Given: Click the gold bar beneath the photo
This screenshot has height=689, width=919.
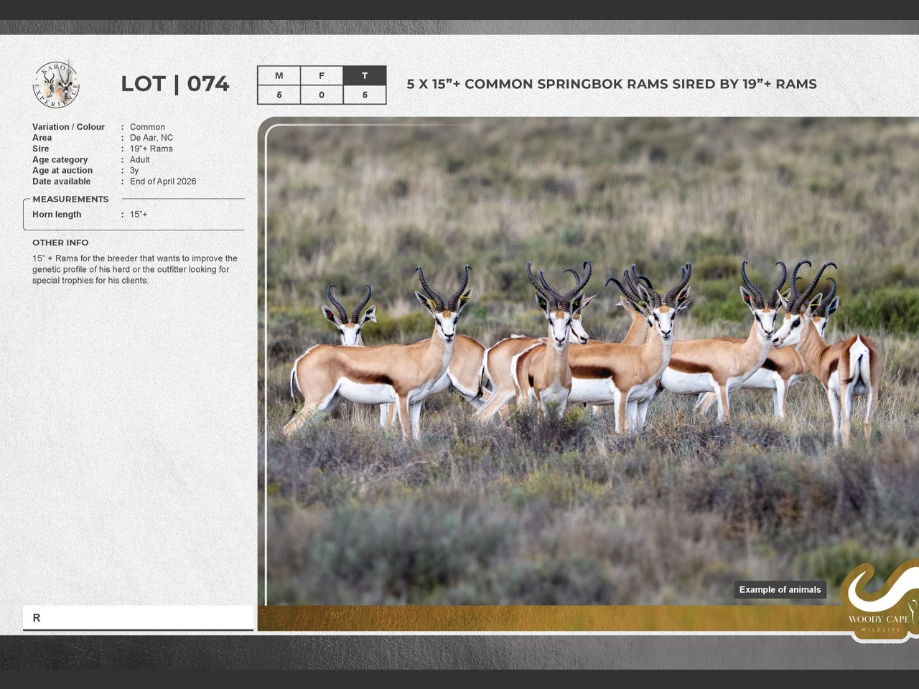Looking at the screenshot, I should 546,618.
